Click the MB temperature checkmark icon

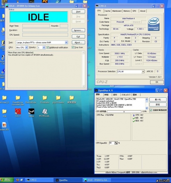[134, 118]
